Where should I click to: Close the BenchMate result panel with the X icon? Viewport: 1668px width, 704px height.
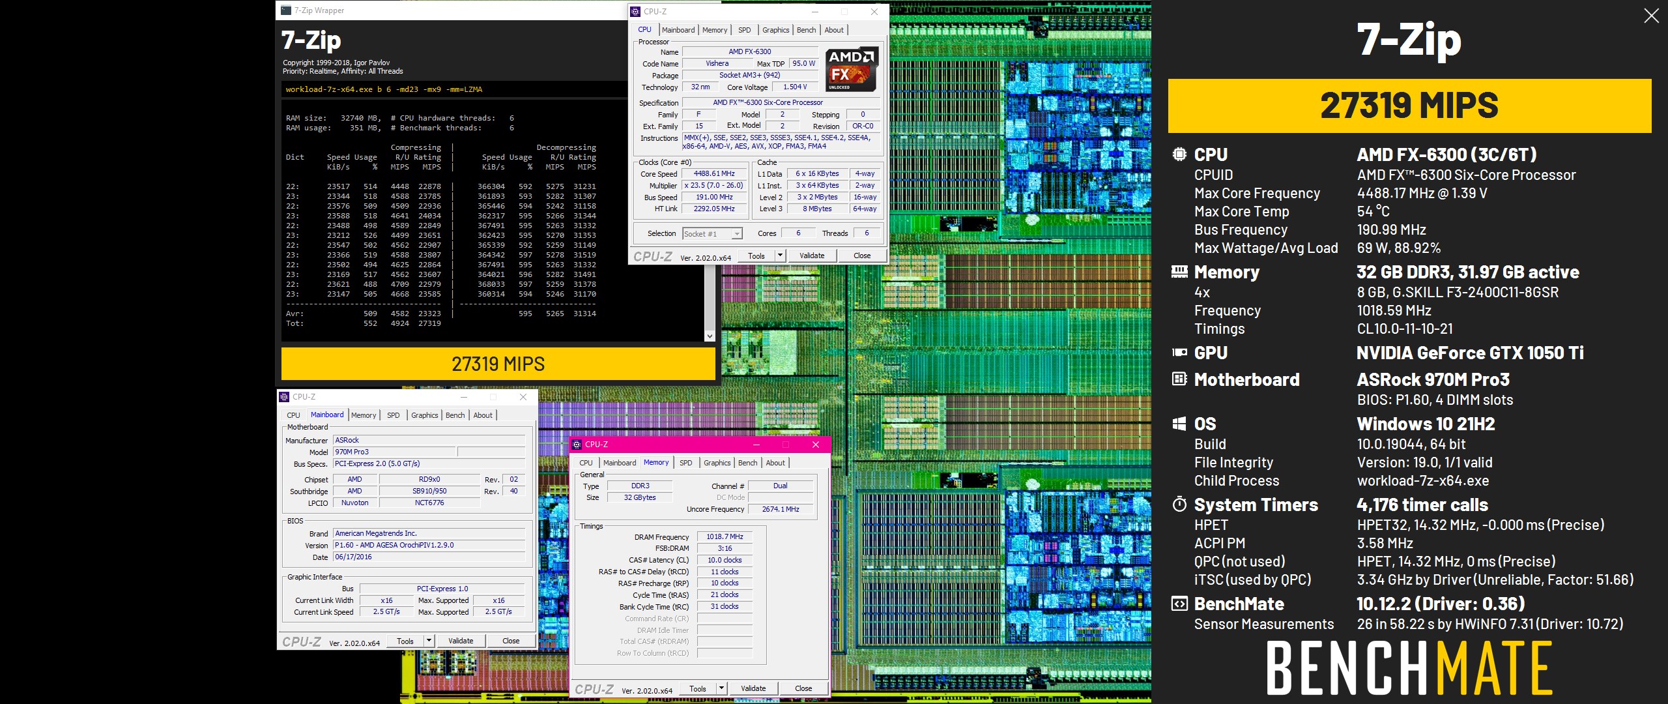click(x=1651, y=16)
